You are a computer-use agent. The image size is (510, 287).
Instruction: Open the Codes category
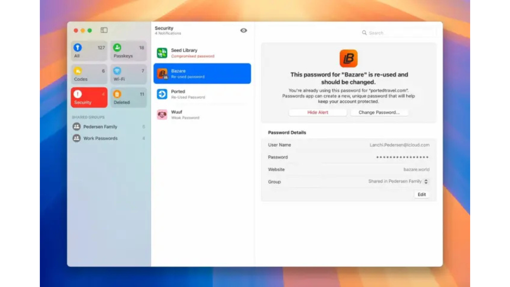pos(89,74)
